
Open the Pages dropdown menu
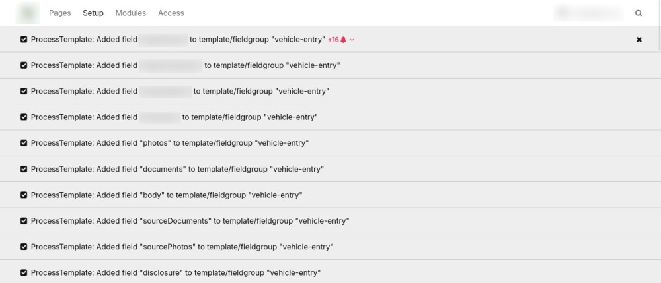coord(60,13)
